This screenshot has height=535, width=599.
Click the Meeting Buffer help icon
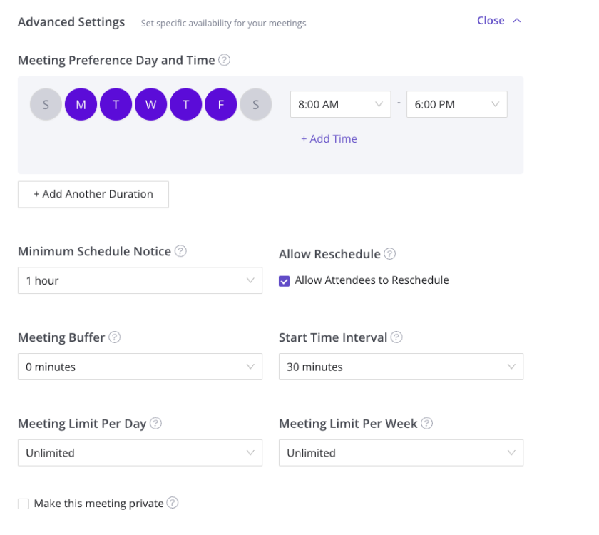pos(115,337)
